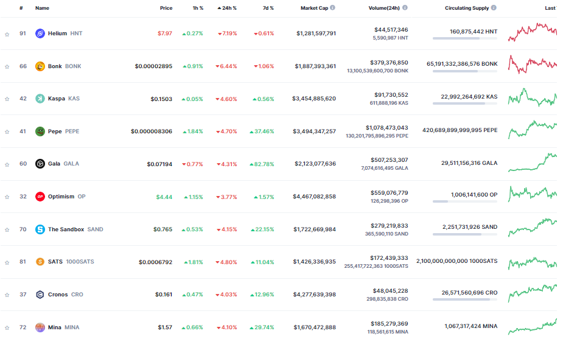
Task: Toggle watchlist star for Kaspa
Action: pos(7,99)
